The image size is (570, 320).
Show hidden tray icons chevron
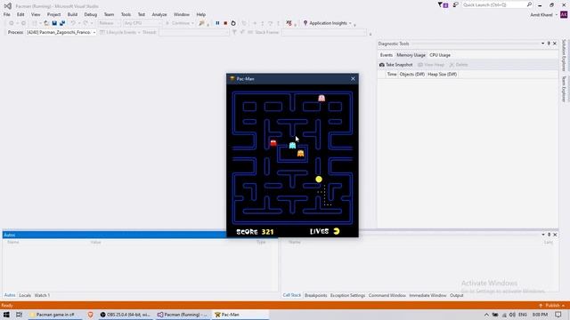(486, 315)
